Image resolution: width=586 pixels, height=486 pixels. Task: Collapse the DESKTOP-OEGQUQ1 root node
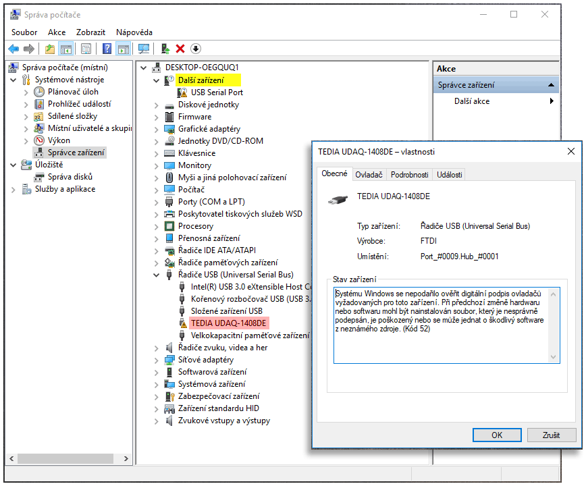click(143, 67)
